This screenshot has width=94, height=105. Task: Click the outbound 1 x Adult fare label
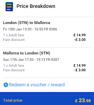(x=14, y=35)
